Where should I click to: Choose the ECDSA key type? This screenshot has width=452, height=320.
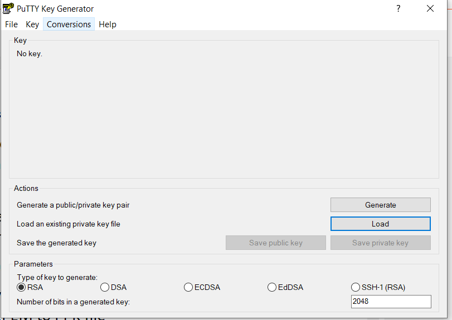[188, 287]
